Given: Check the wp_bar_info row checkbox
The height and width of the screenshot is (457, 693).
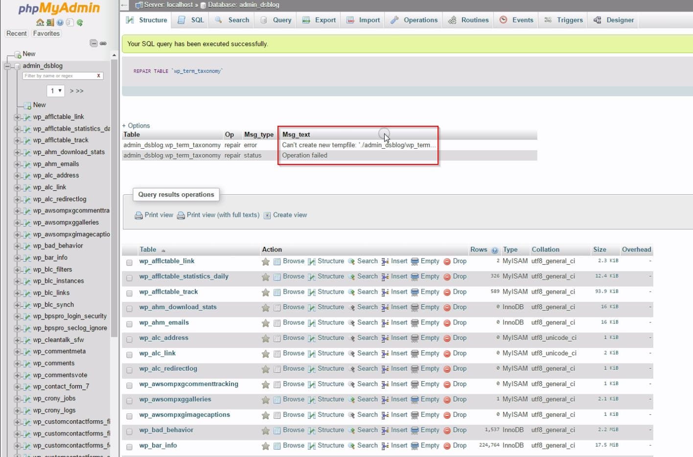Looking at the screenshot, I should pyautogui.click(x=129, y=447).
